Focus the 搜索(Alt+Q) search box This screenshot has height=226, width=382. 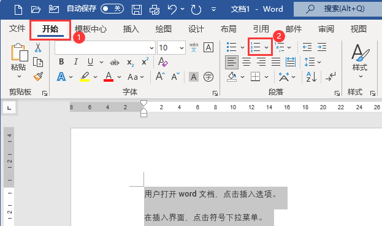[x=338, y=9]
